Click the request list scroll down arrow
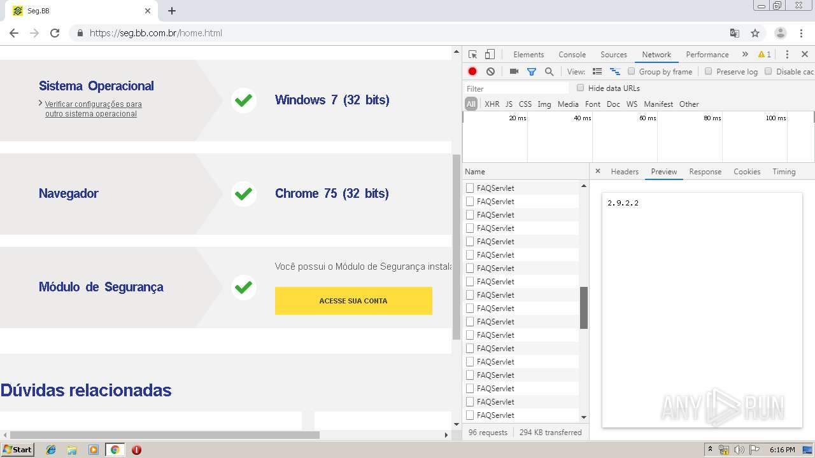815x458 pixels. coord(584,417)
